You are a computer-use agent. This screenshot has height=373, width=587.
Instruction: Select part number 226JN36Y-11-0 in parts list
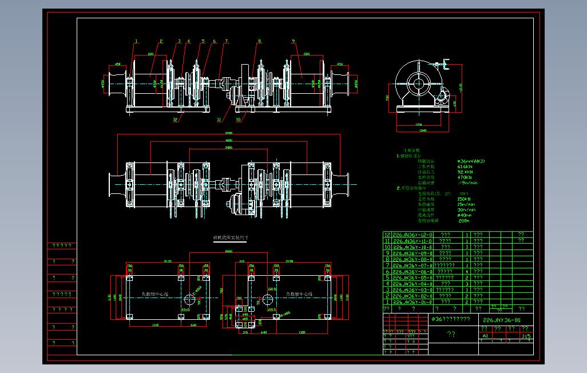413,241
